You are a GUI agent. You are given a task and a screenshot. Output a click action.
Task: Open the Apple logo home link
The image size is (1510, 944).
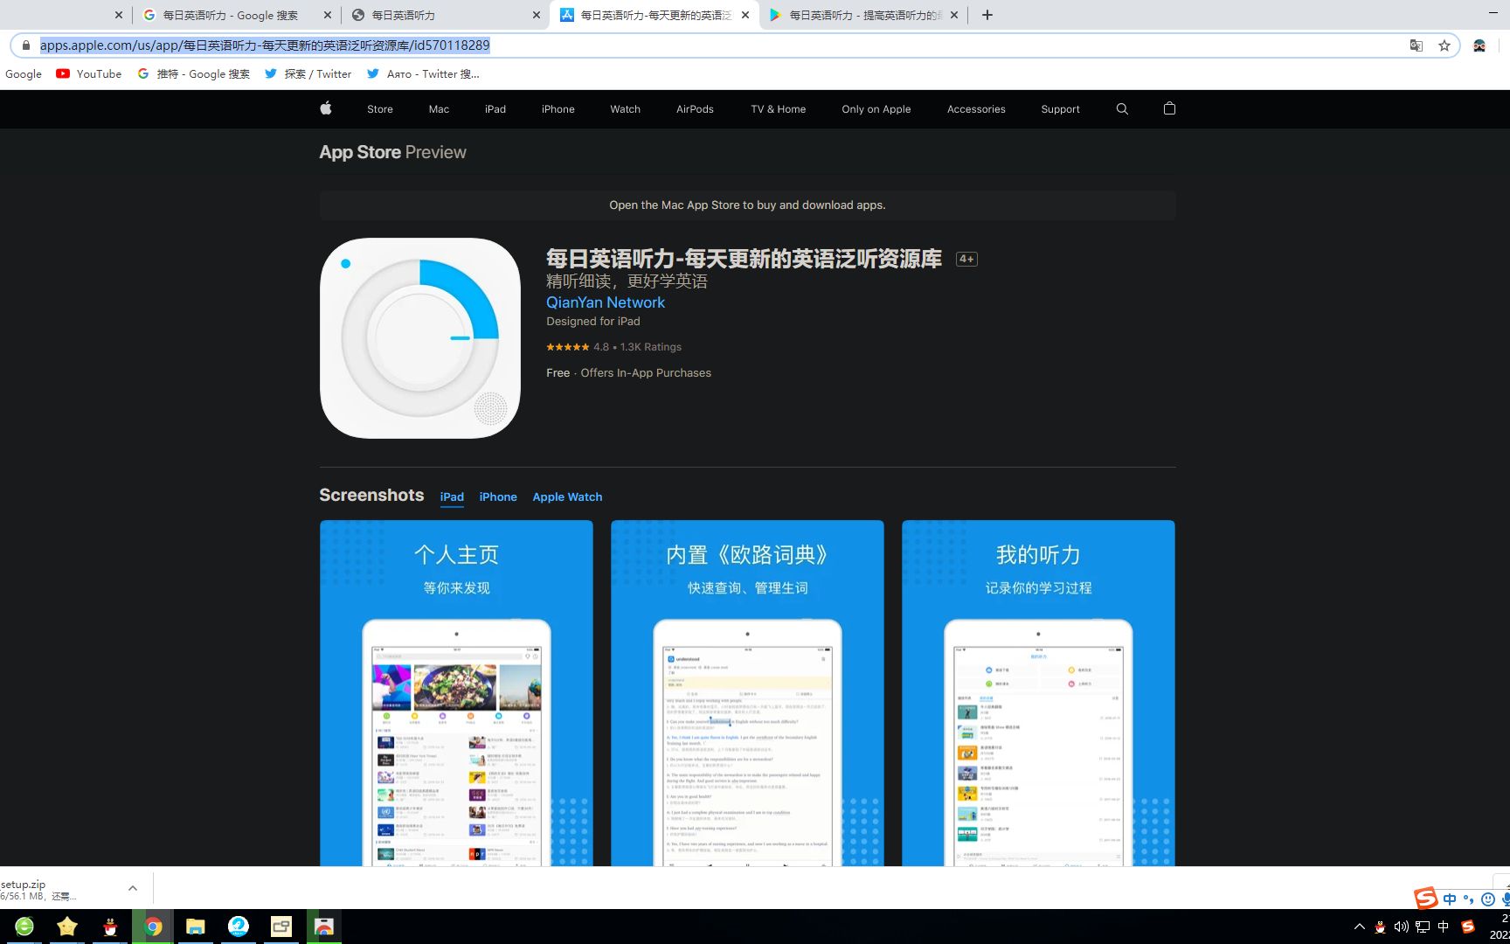tap(326, 108)
